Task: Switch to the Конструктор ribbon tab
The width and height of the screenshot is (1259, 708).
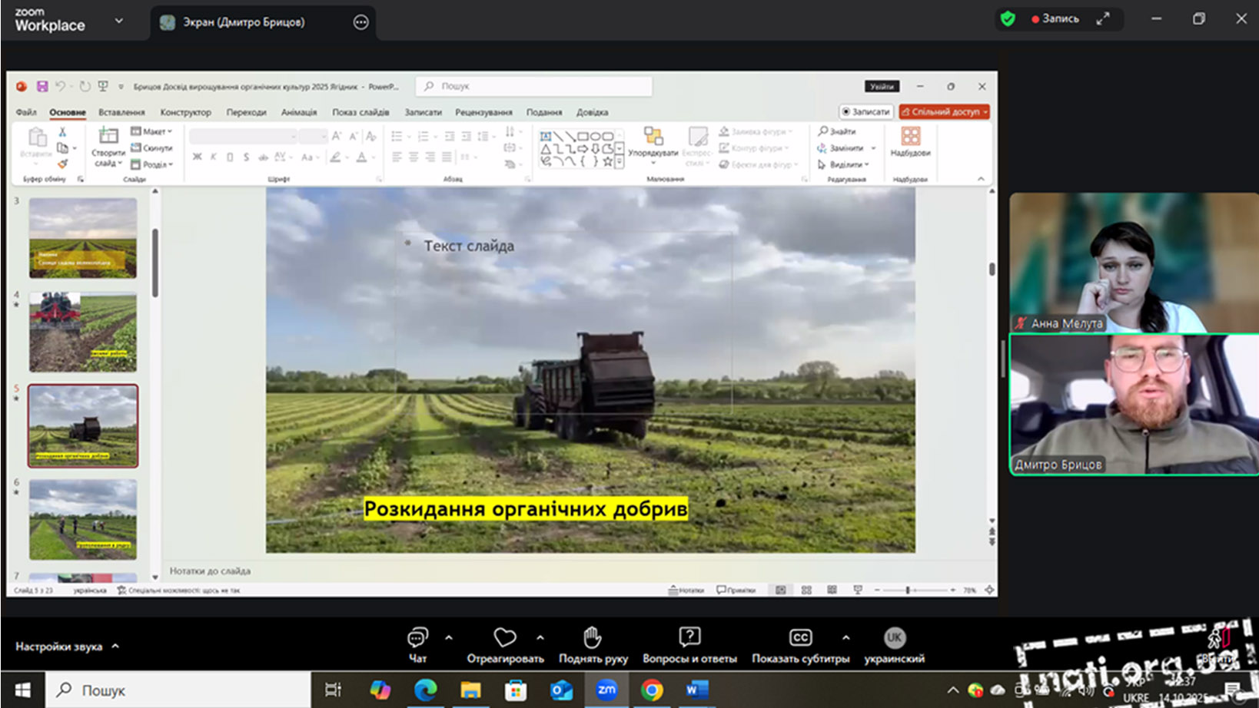Action: pos(185,112)
